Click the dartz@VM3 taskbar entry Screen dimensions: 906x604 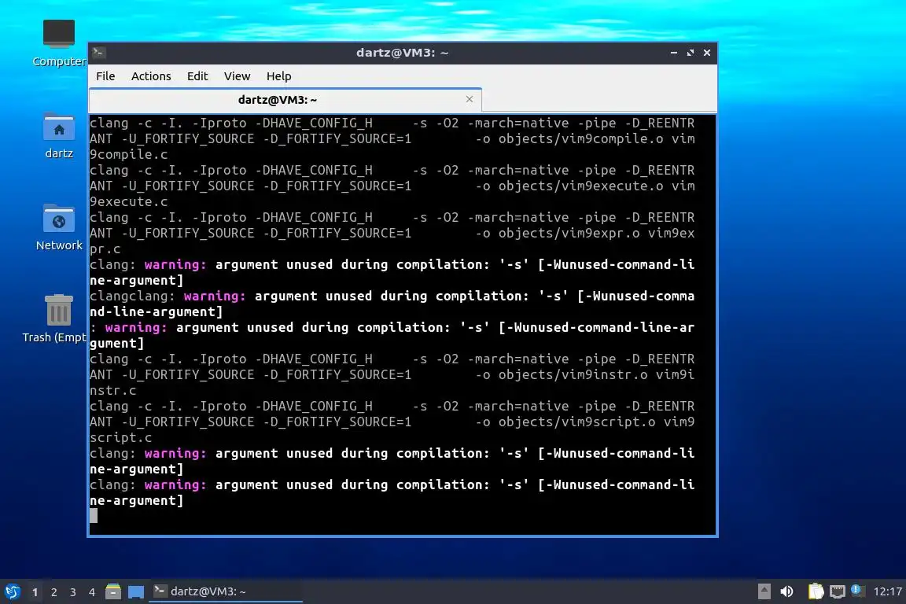pos(226,591)
